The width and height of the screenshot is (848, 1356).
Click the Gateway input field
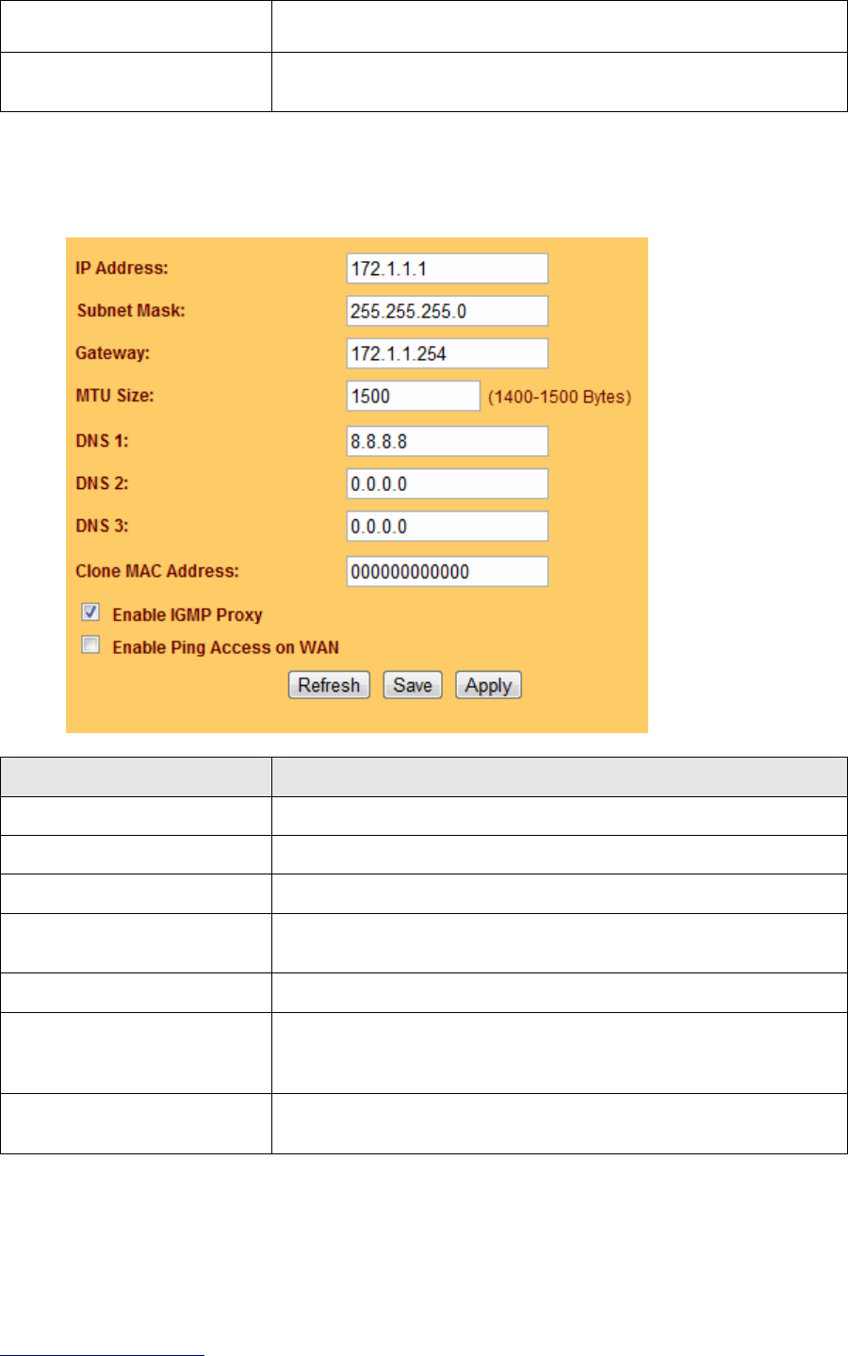(x=448, y=353)
